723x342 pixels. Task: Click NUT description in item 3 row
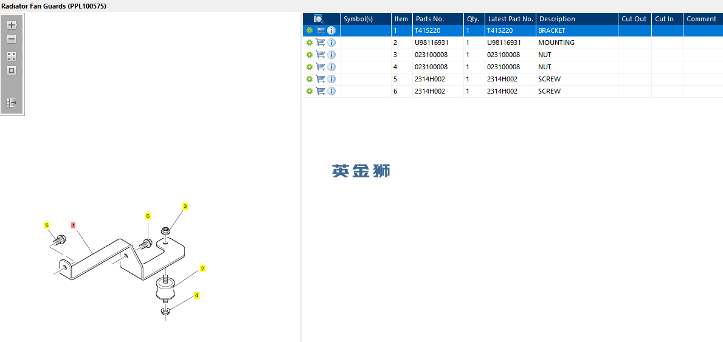click(577, 55)
